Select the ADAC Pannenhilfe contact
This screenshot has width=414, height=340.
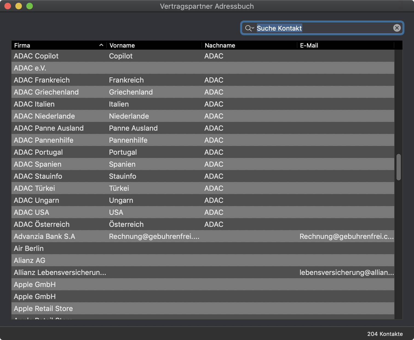(x=203, y=140)
